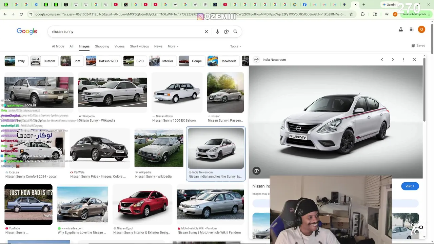This screenshot has height=244, width=434.
Task: Select the Images tab
Action: [84, 46]
